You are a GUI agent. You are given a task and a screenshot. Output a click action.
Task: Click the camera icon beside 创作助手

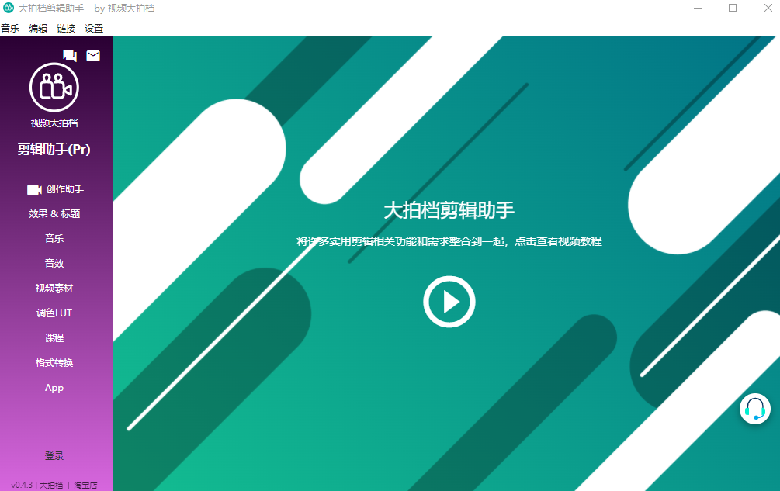[x=34, y=189]
